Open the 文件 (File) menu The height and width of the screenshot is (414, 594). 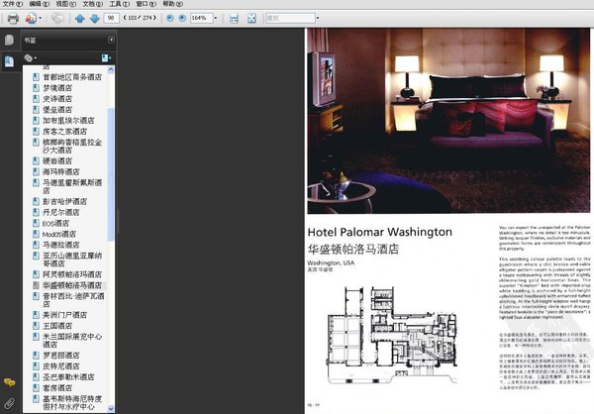(13, 4)
